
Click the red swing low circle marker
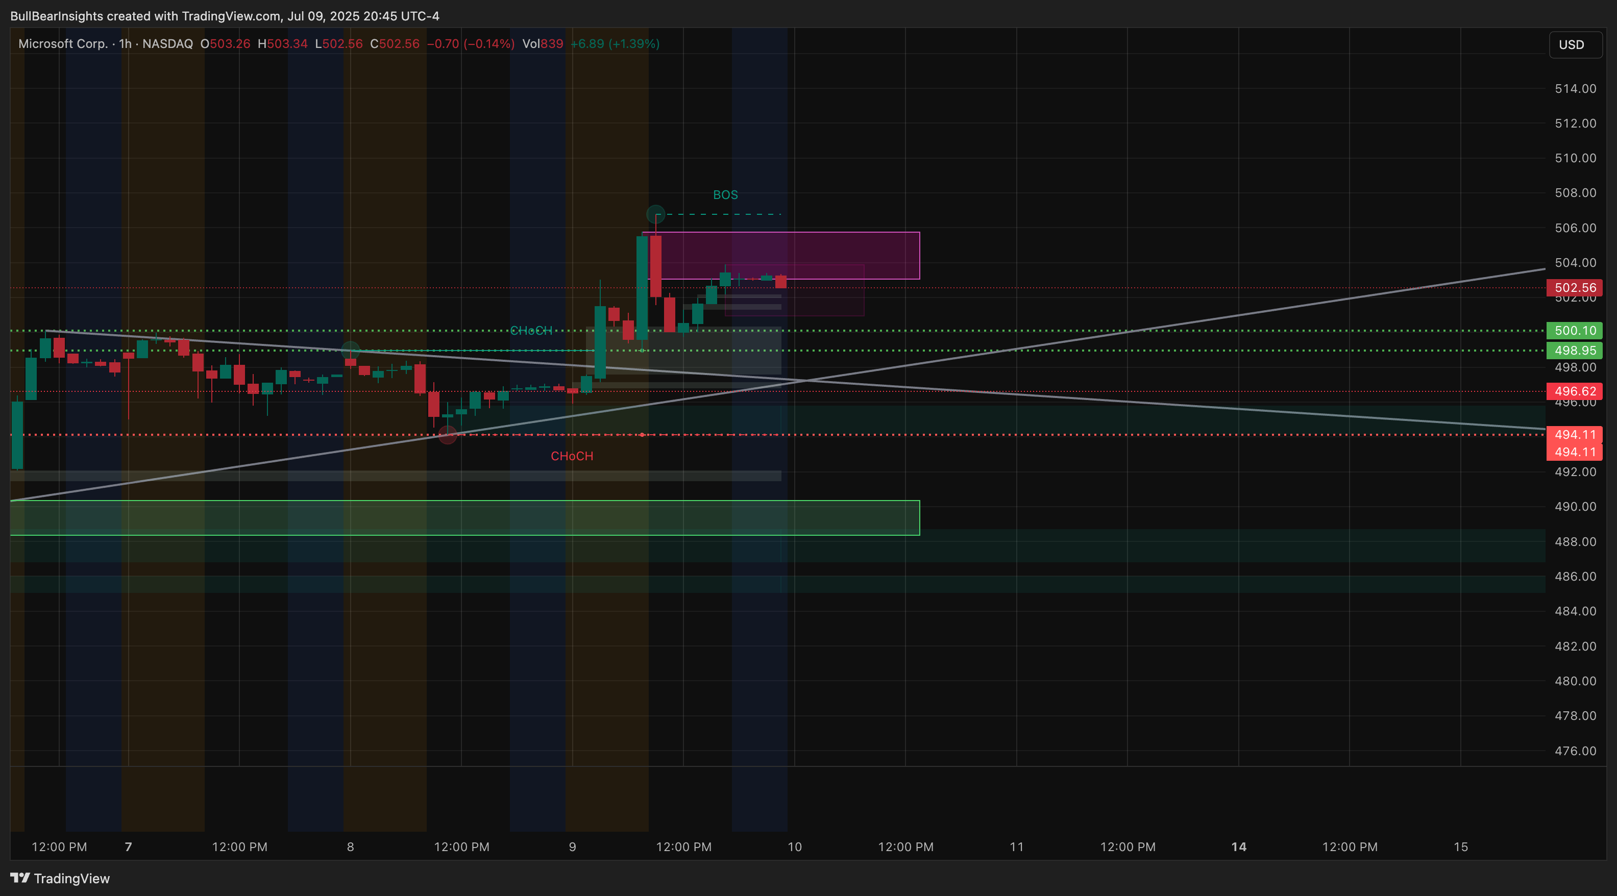tap(448, 435)
